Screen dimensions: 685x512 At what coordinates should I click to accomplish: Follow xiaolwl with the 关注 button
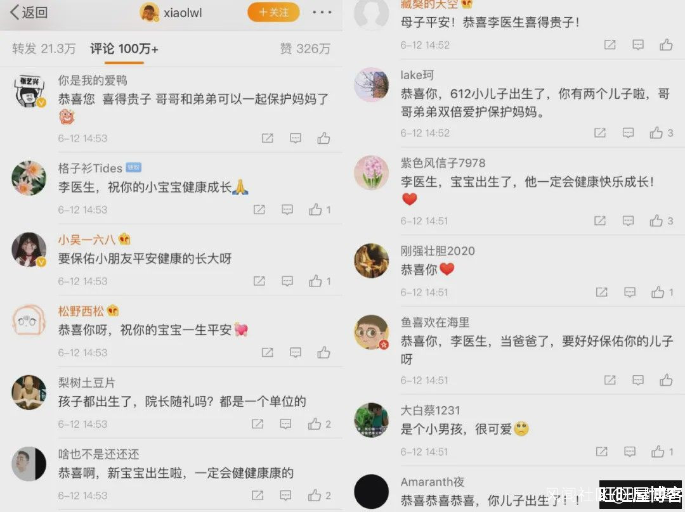(x=273, y=12)
